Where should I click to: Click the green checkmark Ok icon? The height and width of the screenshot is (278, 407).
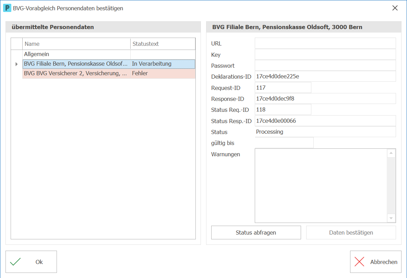15,262
